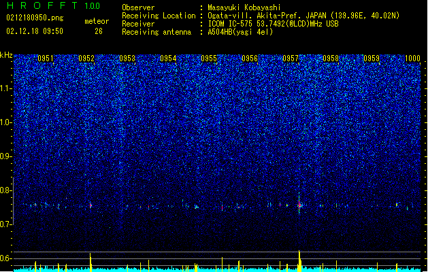Click the meteor count value 26
Viewport: 428px width, 272px height.
(x=99, y=31)
